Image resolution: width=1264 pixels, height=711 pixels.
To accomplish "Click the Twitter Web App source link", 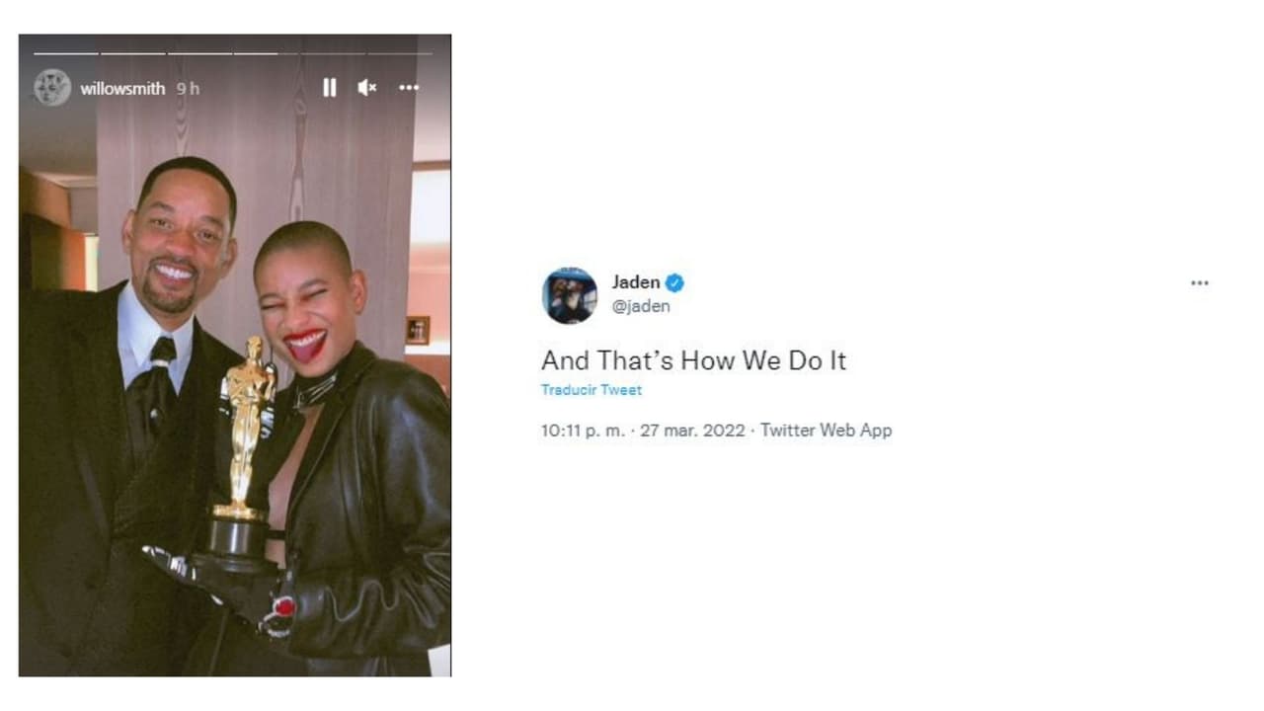I will pyautogui.click(x=826, y=431).
